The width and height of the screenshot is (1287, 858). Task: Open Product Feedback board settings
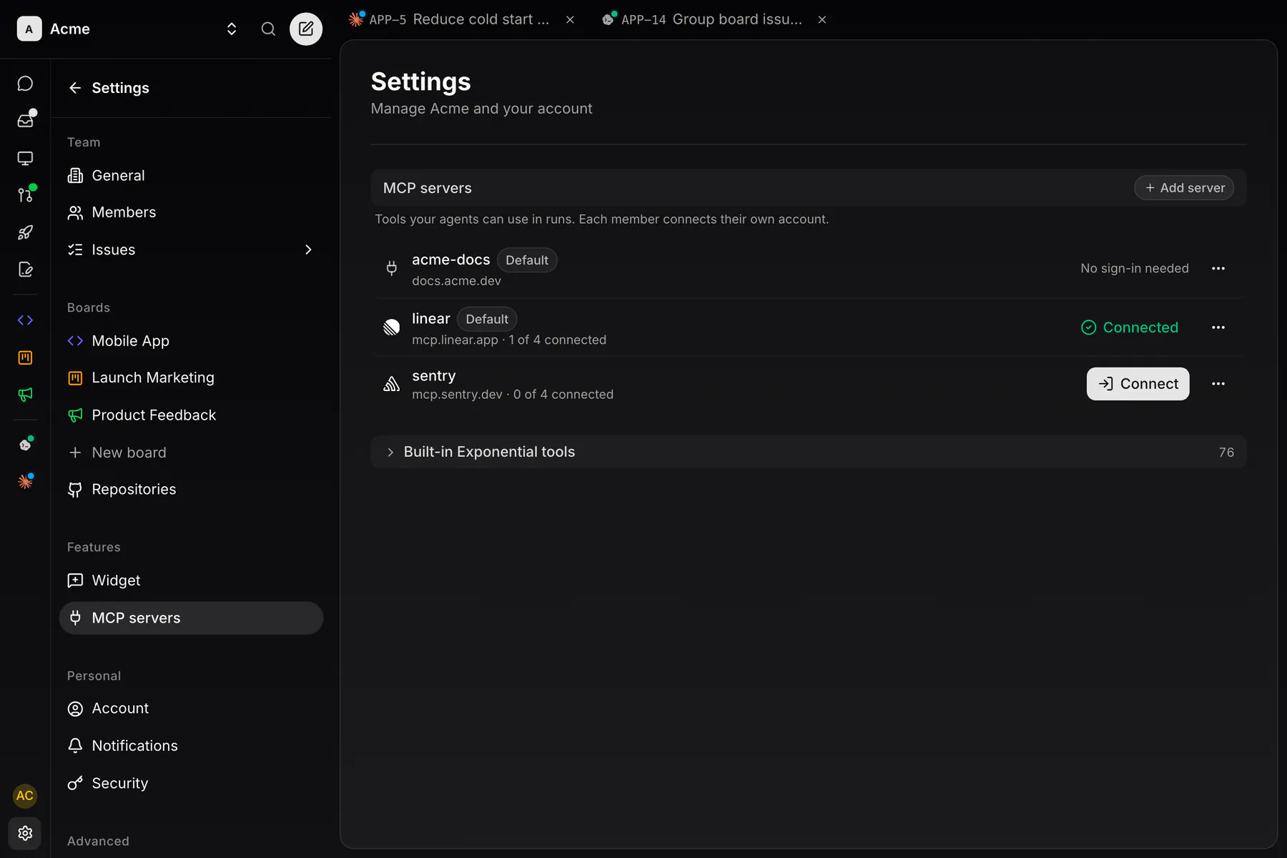[x=191, y=415]
